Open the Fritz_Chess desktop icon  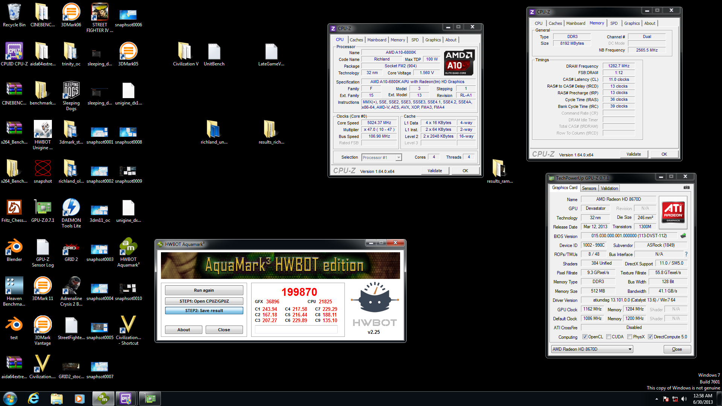pos(14,211)
